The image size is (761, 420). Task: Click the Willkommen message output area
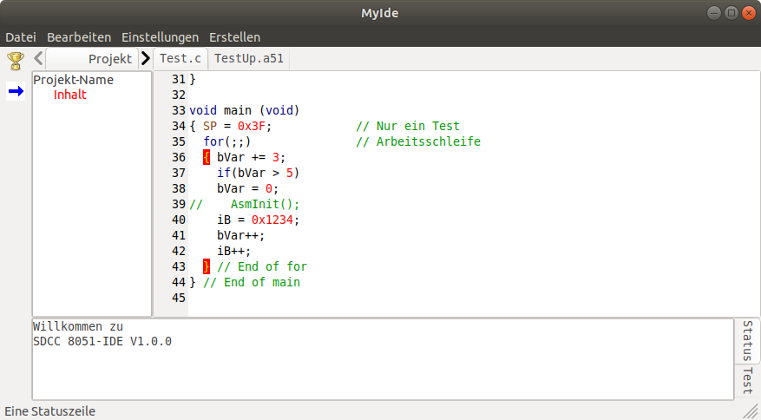(x=383, y=359)
